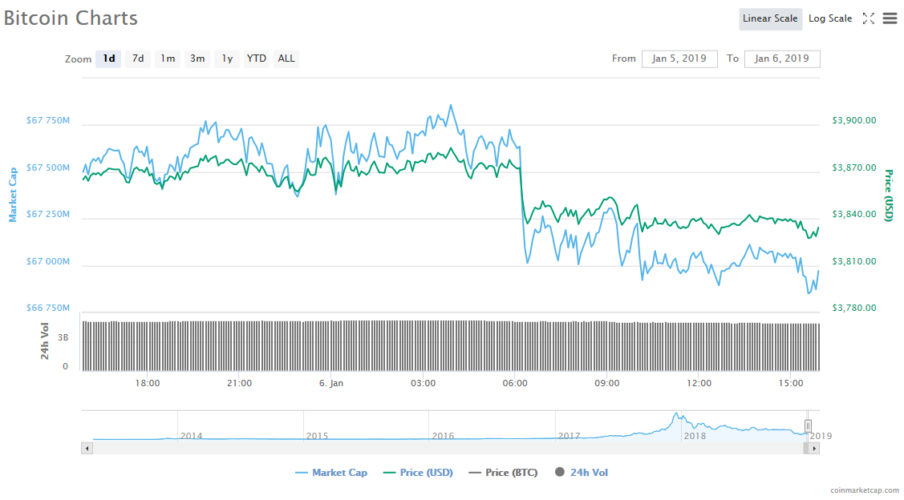Screen dimensions: 904x500
Task: Select the 7d zoom range
Action: coord(138,58)
